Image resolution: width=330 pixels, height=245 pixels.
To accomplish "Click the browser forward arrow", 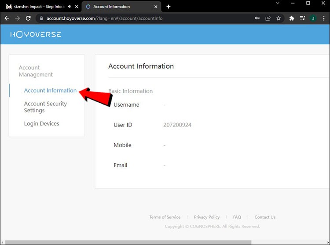I will [18, 18].
